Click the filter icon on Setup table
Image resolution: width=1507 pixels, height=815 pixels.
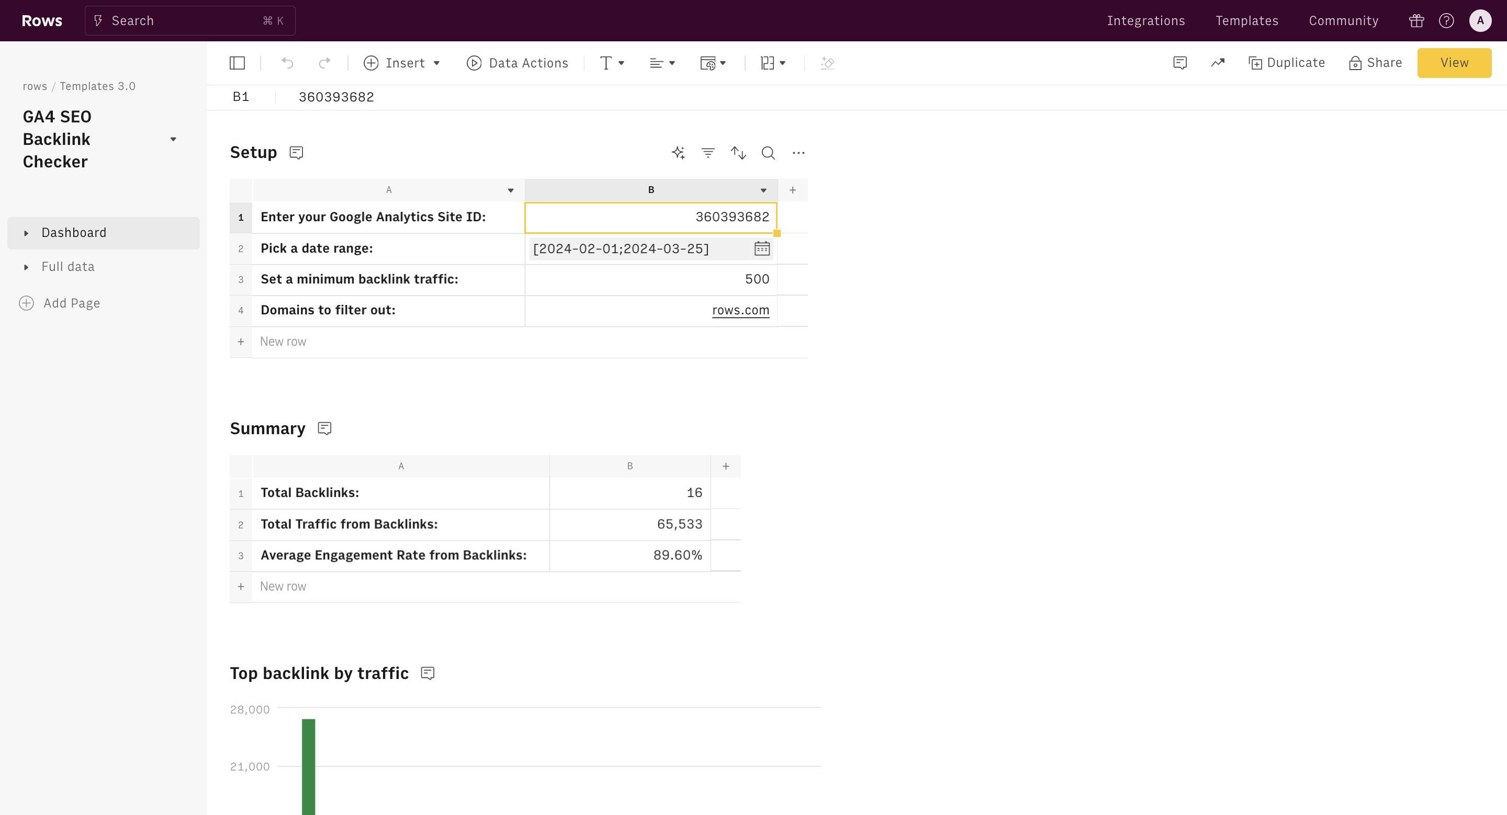pyautogui.click(x=708, y=153)
